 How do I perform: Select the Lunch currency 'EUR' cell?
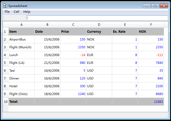99,55
